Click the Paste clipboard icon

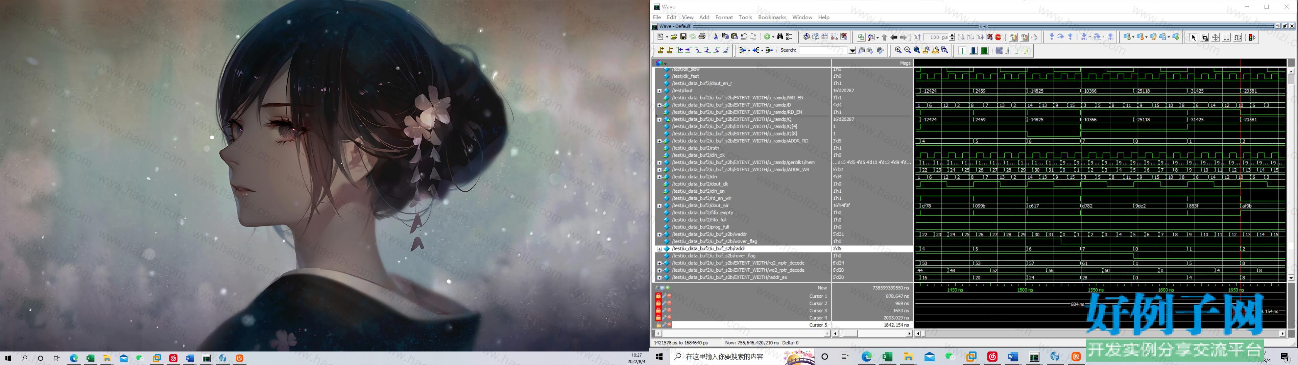(x=735, y=37)
